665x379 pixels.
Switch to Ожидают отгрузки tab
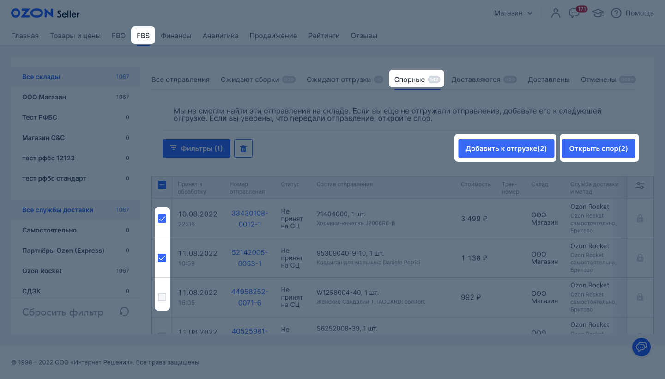345,79
